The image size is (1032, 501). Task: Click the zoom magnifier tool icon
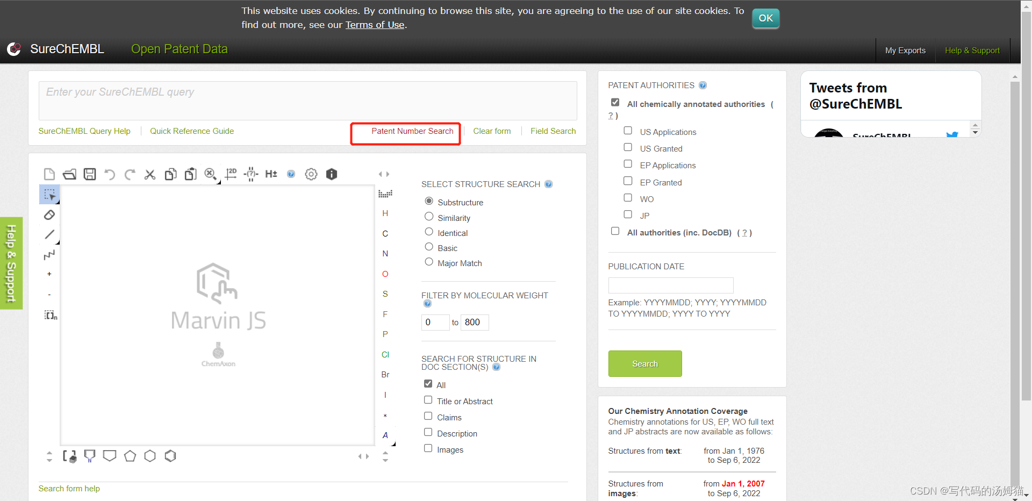(x=211, y=174)
